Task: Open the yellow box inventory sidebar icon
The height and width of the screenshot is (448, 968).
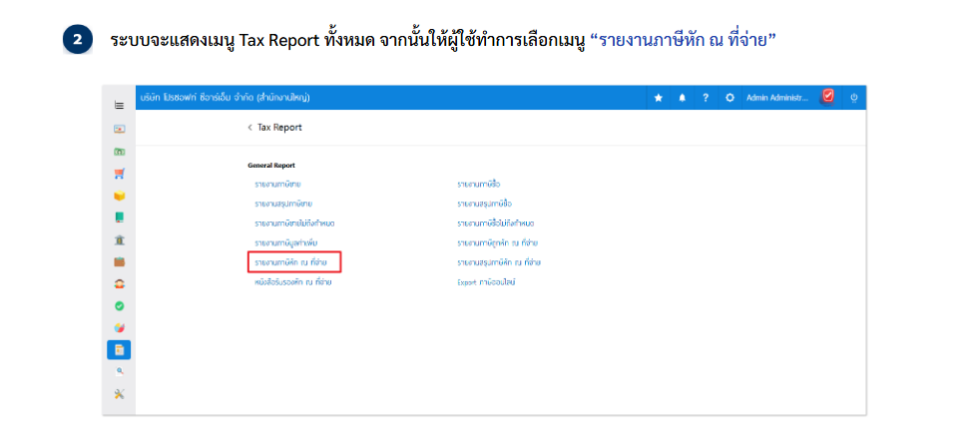Action: coord(119,196)
